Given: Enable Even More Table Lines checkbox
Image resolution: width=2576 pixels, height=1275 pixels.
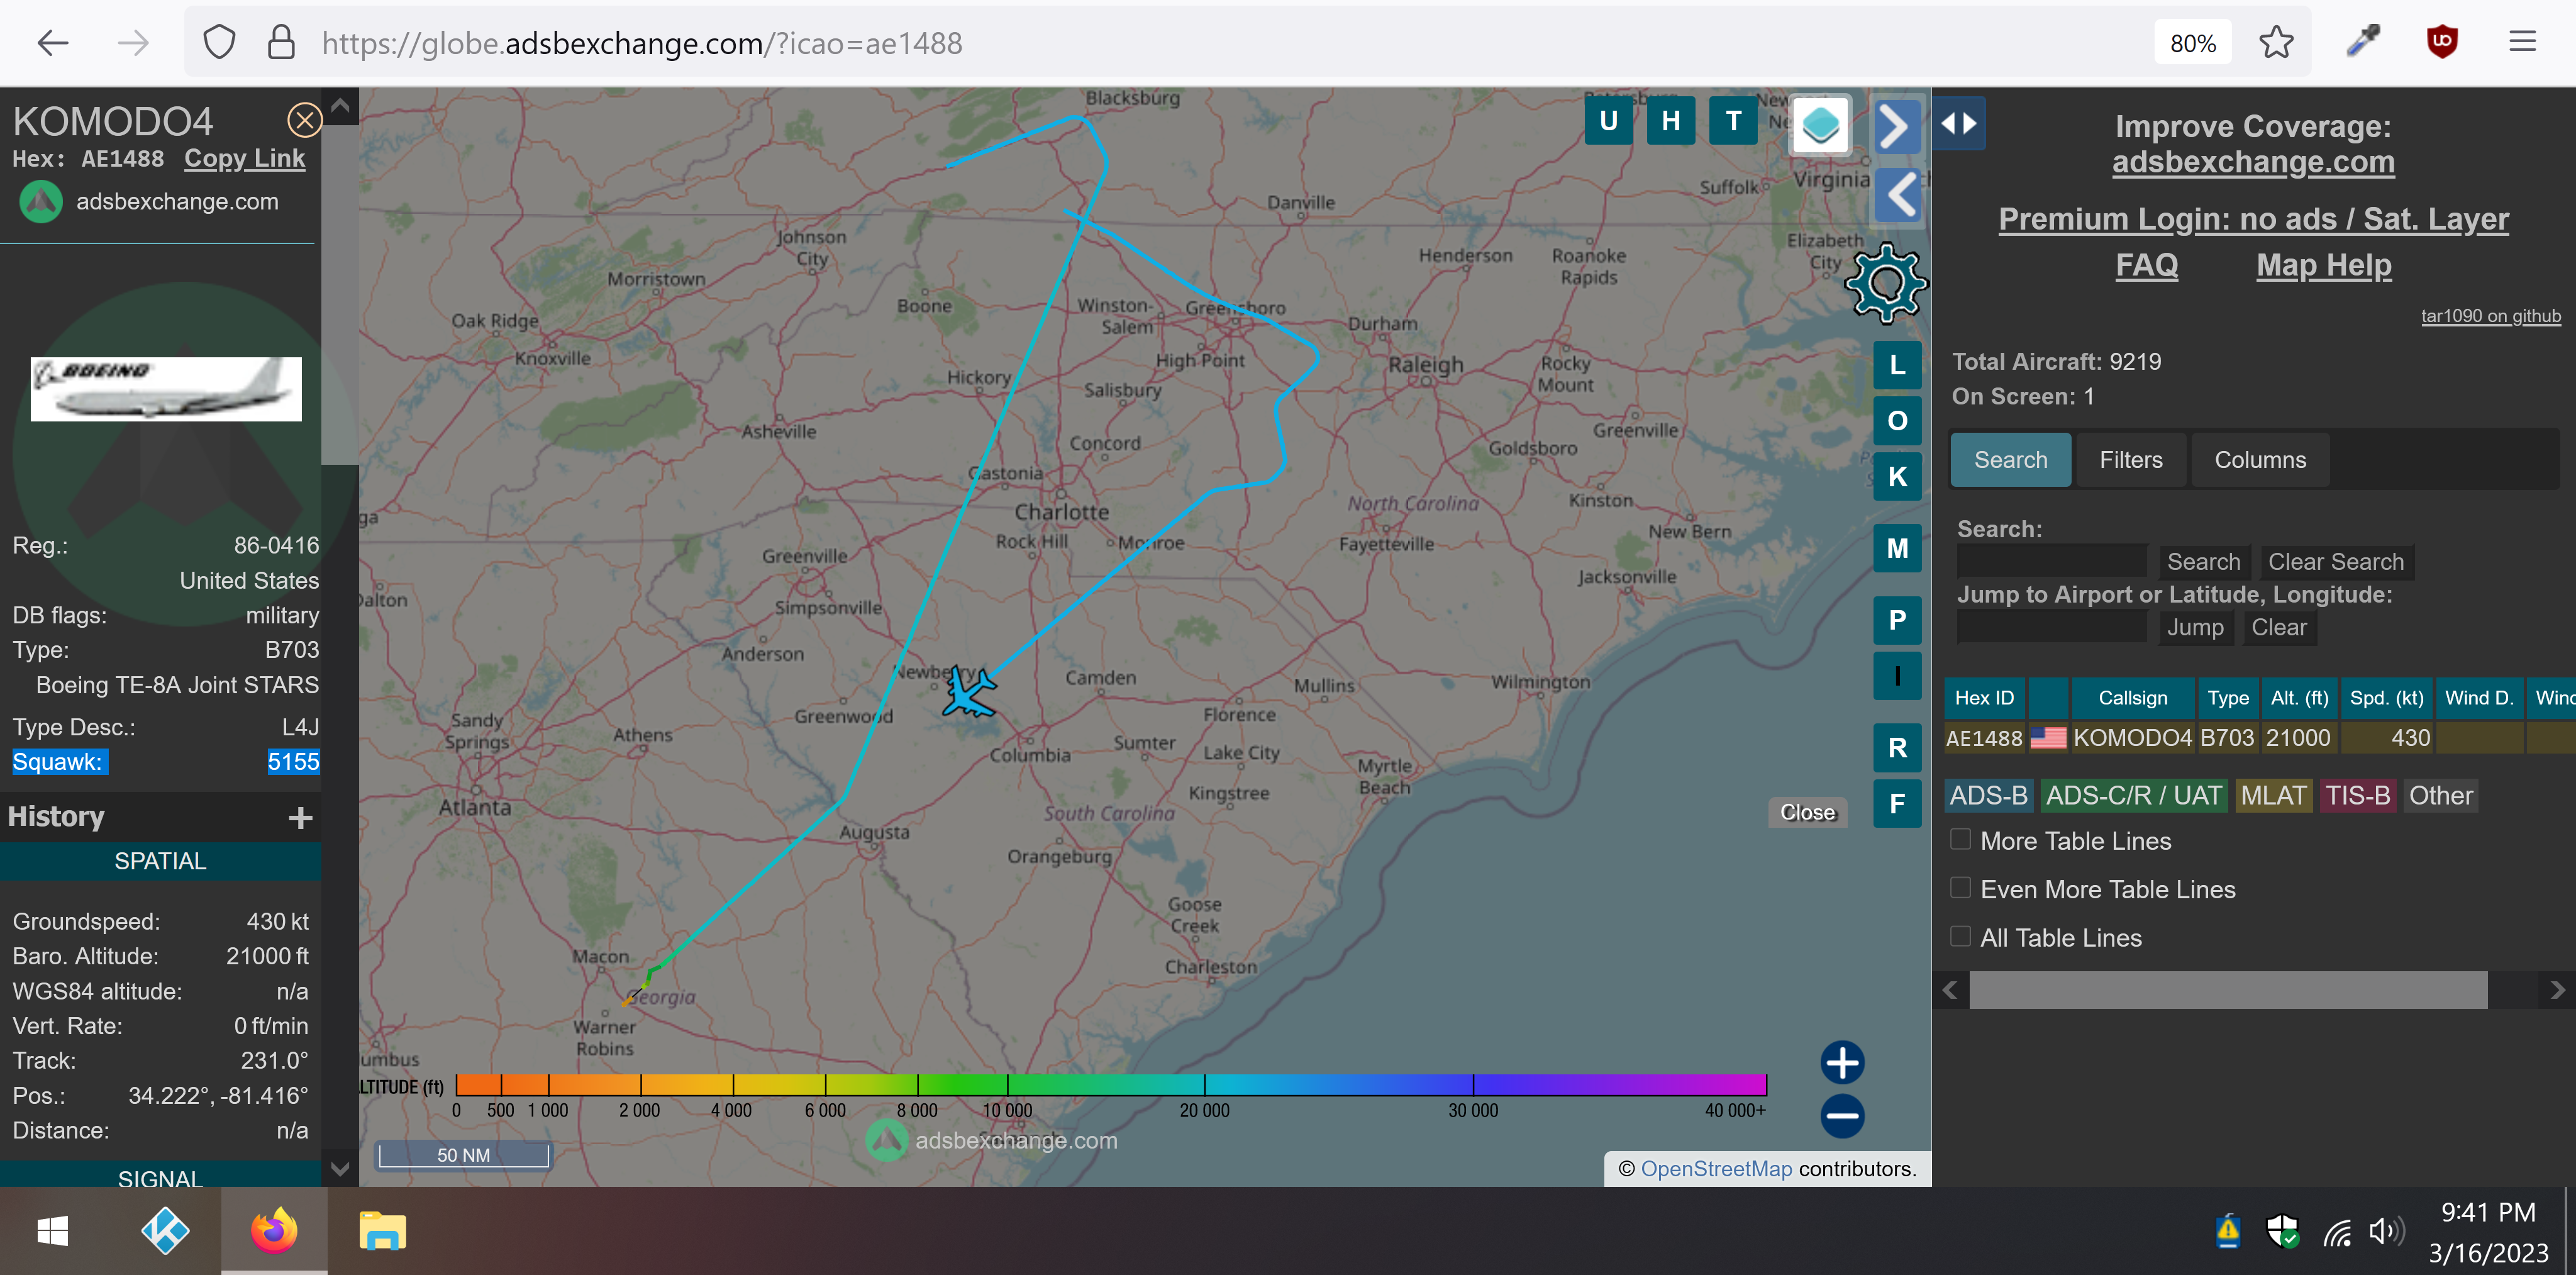Looking at the screenshot, I should pos(1961,888).
